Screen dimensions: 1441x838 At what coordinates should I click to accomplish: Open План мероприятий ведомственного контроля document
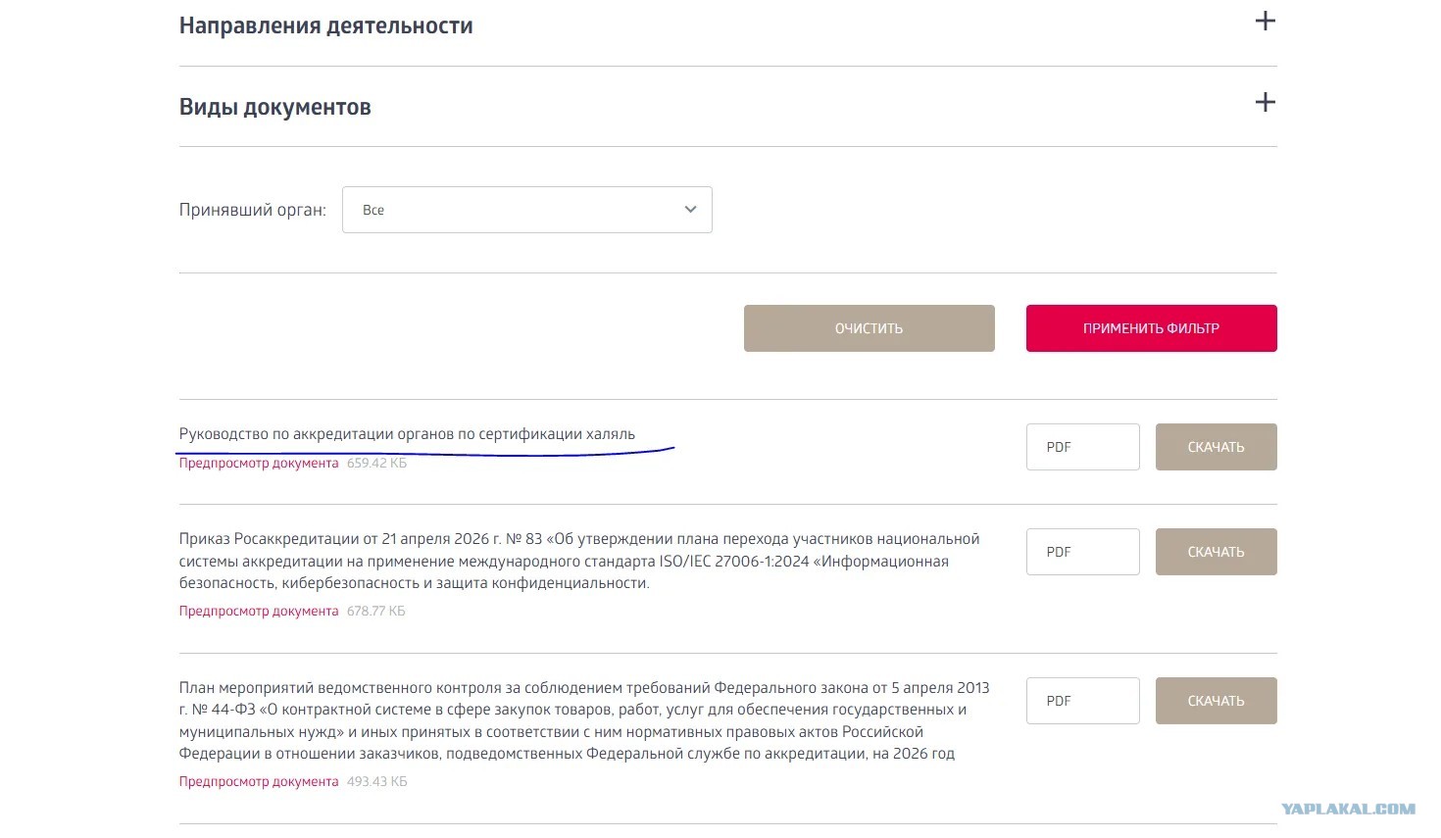pyautogui.click(x=584, y=720)
